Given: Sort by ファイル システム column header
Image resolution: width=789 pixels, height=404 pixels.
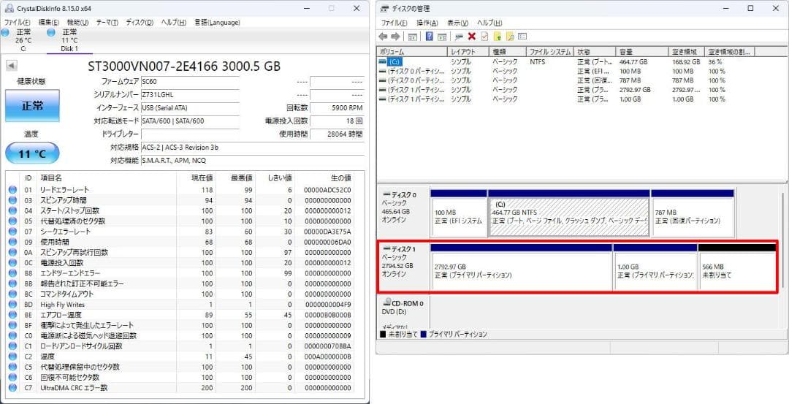Looking at the screenshot, I should [550, 52].
